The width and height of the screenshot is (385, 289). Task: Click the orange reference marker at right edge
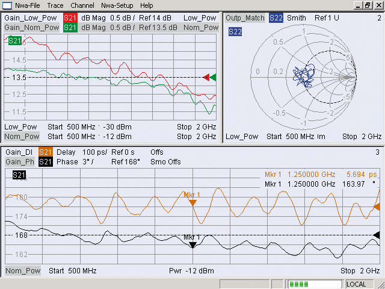click(377, 207)
